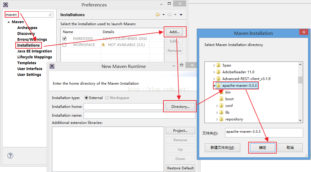
Task: Open Lifecycle Mappings preferences page
Action: pyautogui.click(x=35, y=57)
